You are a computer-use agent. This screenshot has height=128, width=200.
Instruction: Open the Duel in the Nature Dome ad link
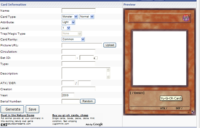18,115
